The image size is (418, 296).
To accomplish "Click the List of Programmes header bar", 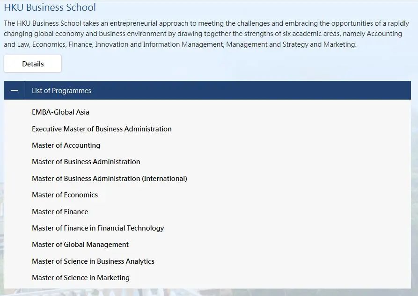I will point(207,90).
